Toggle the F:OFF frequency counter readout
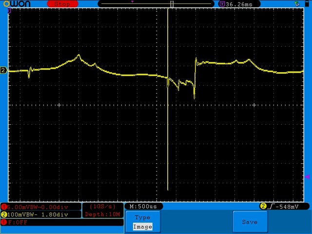This screenshot has height=234, width=312. 17,222
